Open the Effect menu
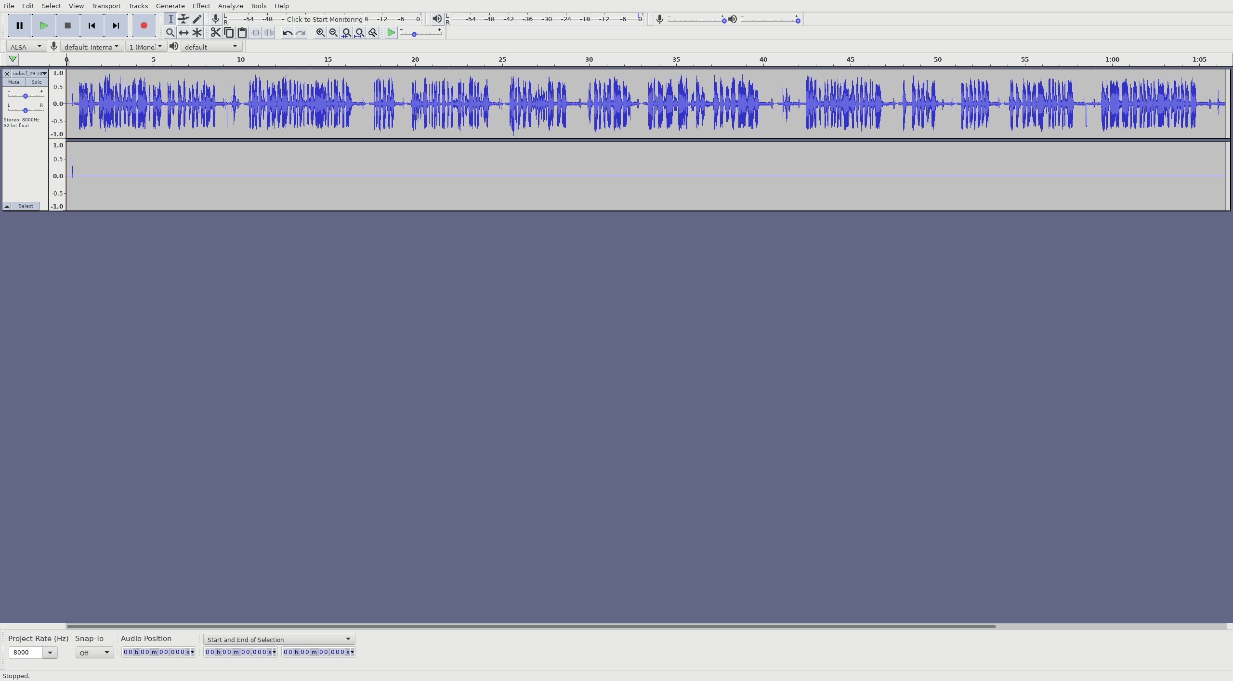The image size is (1233, 681). point(201,6)
